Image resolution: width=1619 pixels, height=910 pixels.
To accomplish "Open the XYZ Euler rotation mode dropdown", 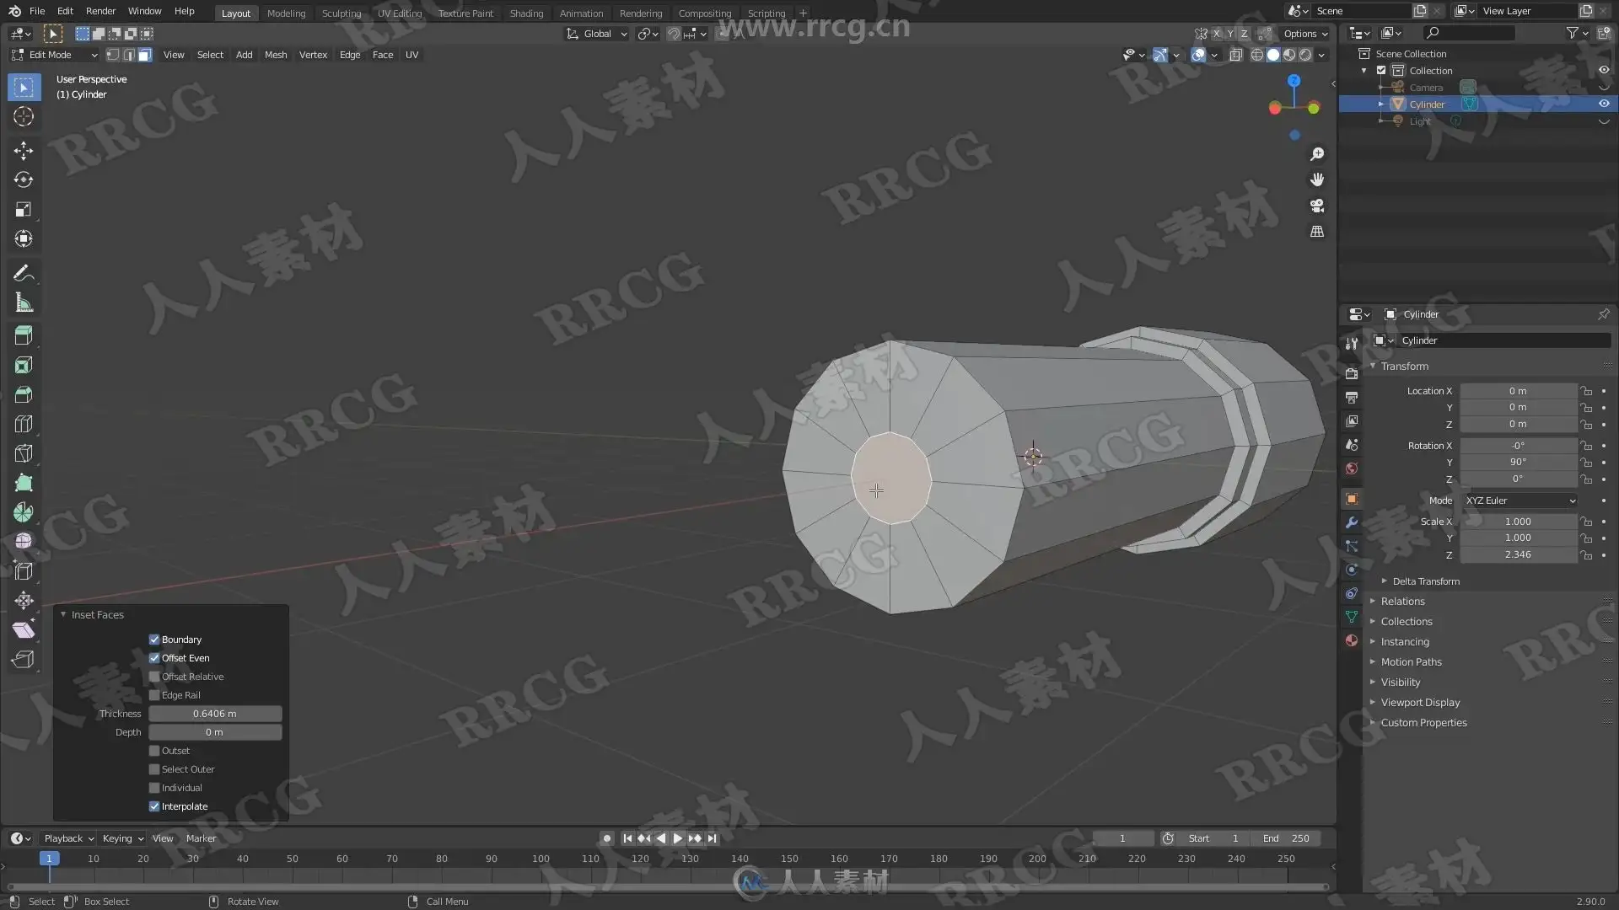I will click(x=1519, y=500).
